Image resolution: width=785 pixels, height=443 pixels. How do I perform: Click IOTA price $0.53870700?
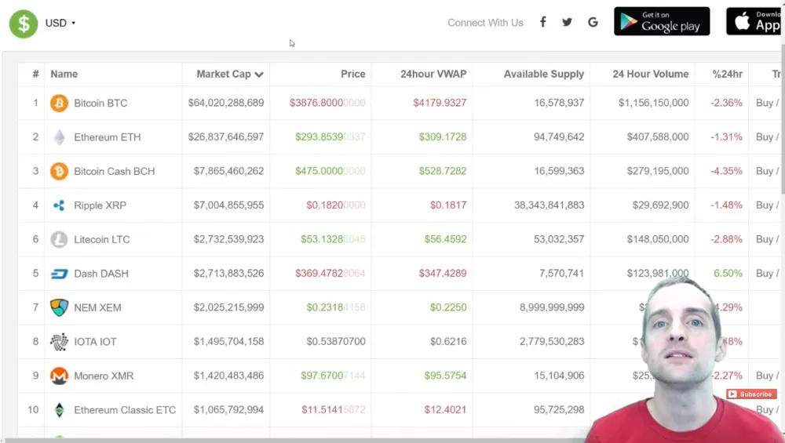tap(336, 341)
